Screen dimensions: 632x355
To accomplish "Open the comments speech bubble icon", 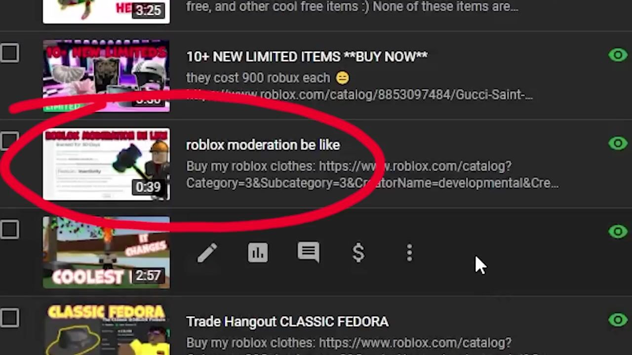I will [x=308, y=252].
